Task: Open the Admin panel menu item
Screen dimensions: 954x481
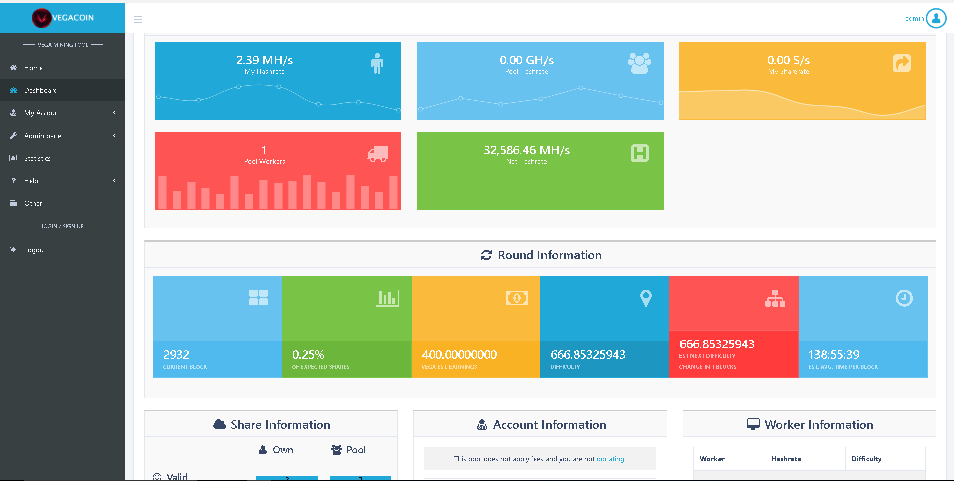Action: click(63, 136)
